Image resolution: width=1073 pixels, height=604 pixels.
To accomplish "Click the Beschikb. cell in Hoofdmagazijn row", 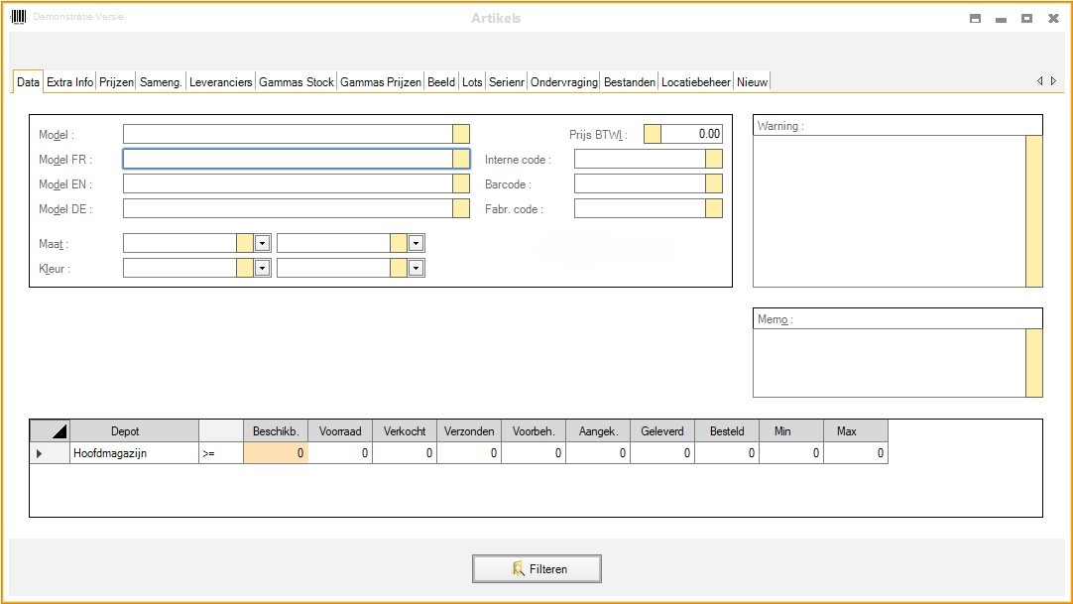I will tap(276, 453).
